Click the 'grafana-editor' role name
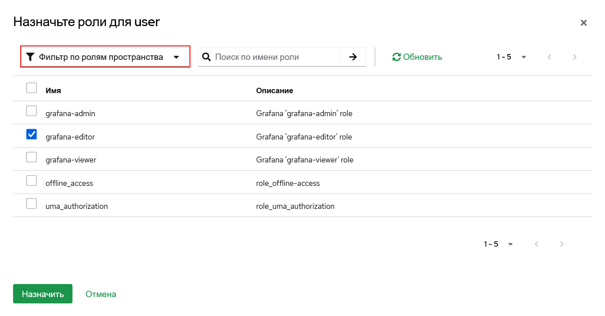 click(70, 137)
